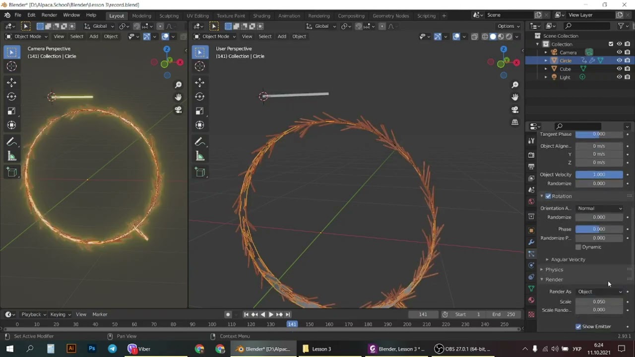Viewport: 635px width, 357px height.
Task: Disable Light in renders via camera icon
Action: (628, 77)
